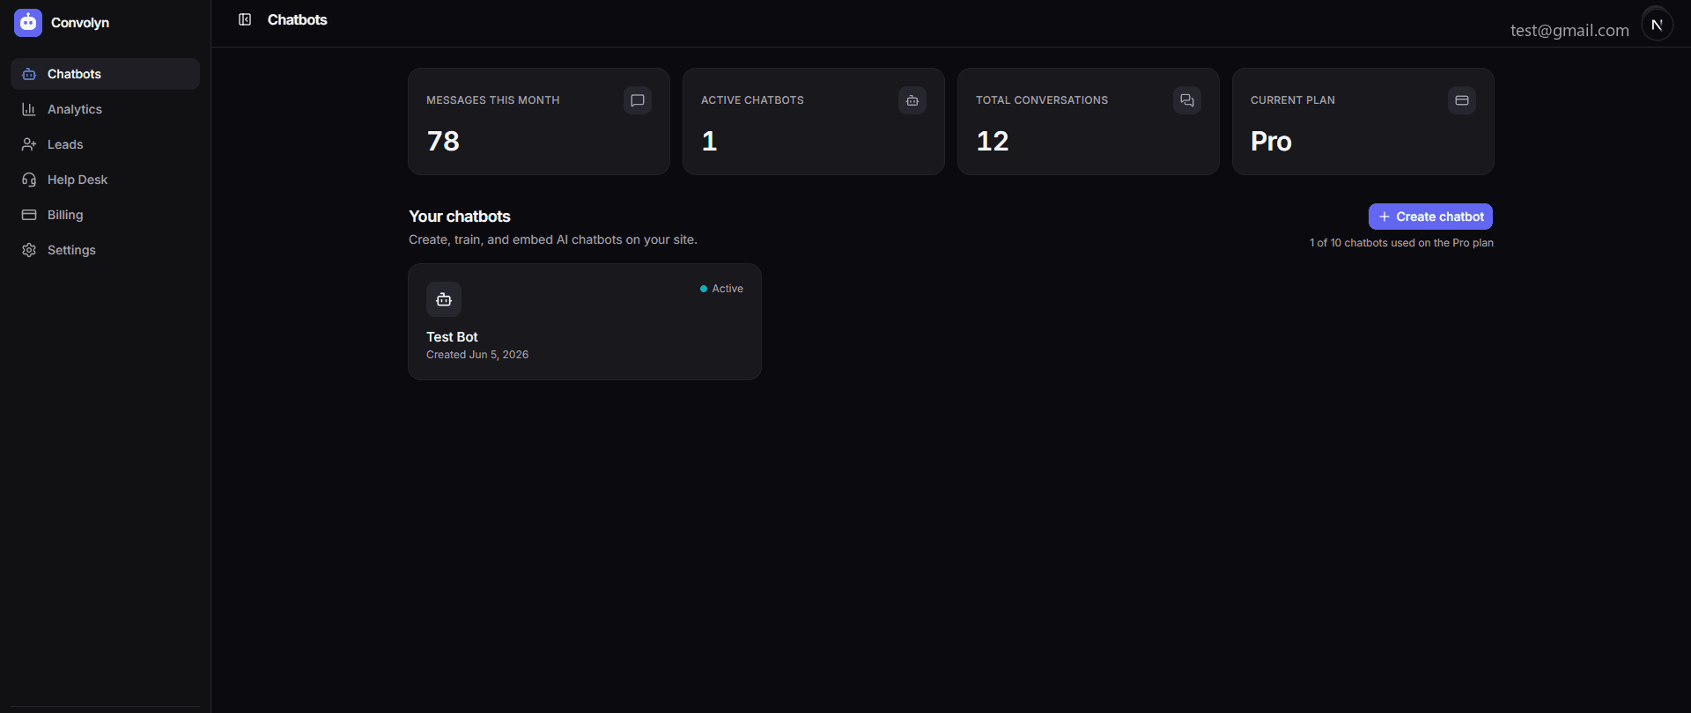
Task: Click the 'TOTAL CONVERSATIONS' label
Action: click(x=1042, y=100)
